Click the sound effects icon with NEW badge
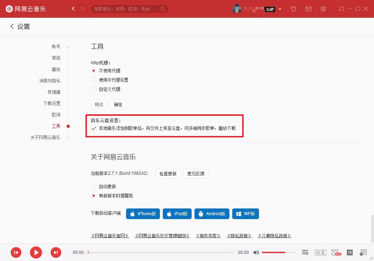The image size is (374, 261). 336,252
